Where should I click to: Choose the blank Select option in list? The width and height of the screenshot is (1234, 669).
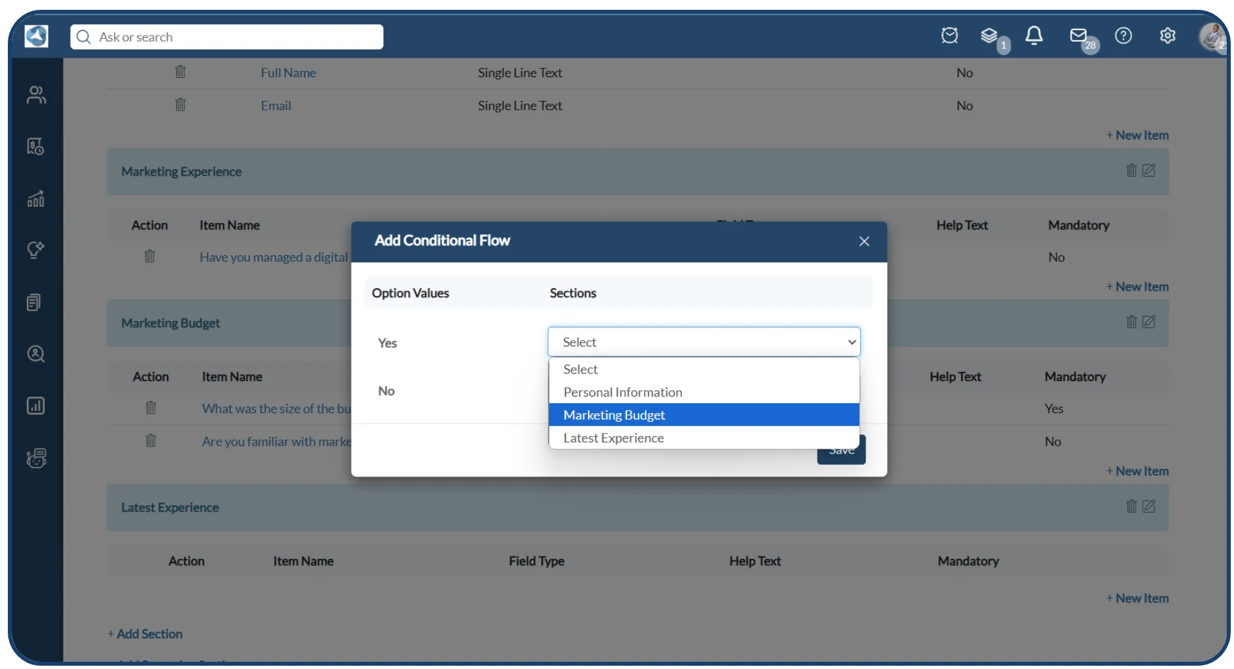[x=704, y=369]
